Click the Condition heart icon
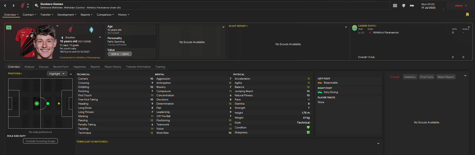Screen dimensions: 475x155 point(308,127)
